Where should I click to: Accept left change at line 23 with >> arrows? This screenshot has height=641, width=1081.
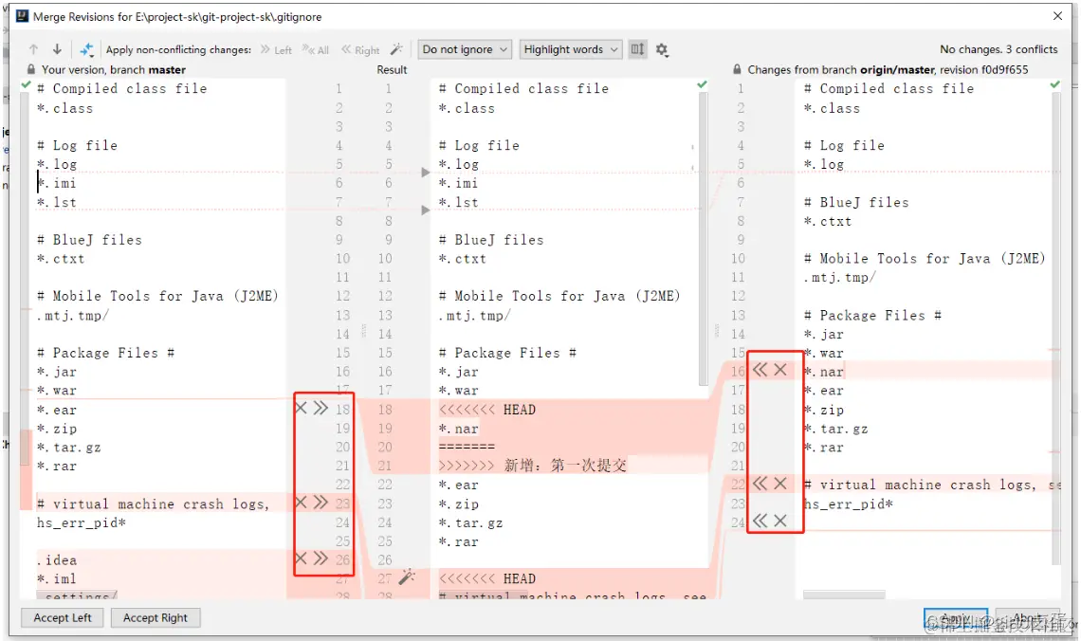tap(321, 502)
